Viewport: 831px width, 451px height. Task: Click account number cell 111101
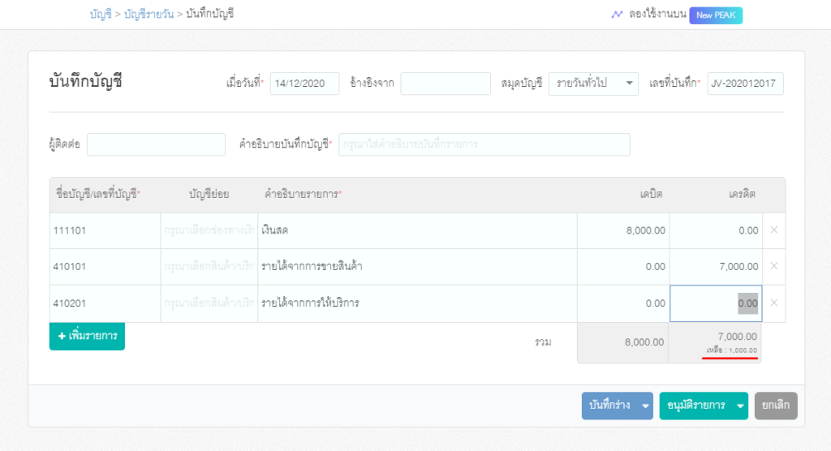pyautogui.click(x=105, y=230)
